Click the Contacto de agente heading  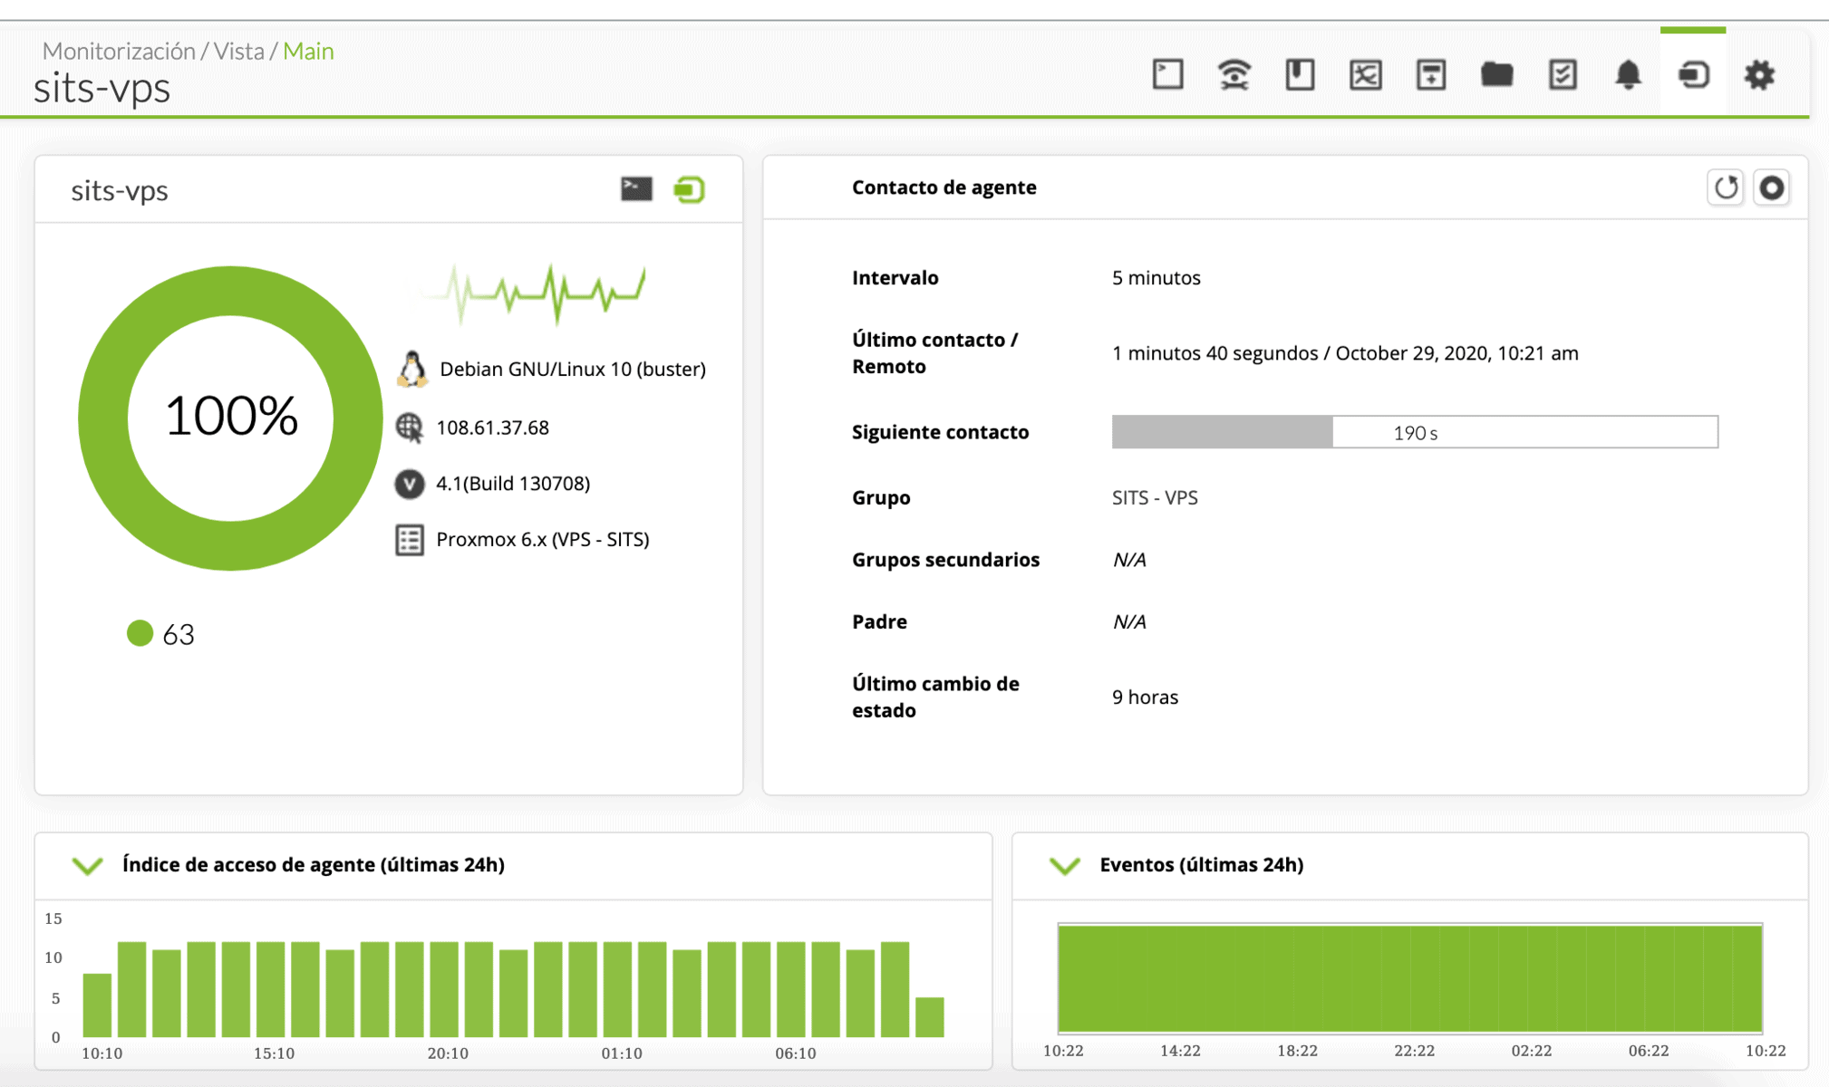pyautogui.click(x=944, y=188)
